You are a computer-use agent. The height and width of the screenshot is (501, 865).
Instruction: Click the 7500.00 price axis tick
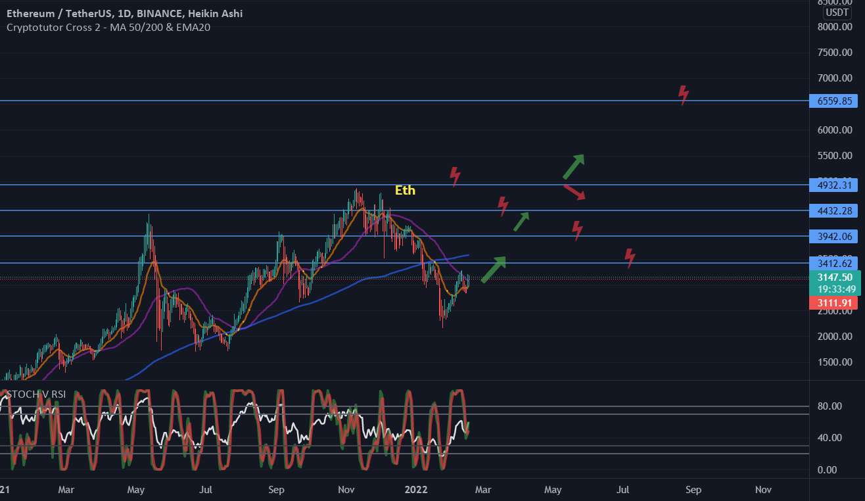(835, 53)
